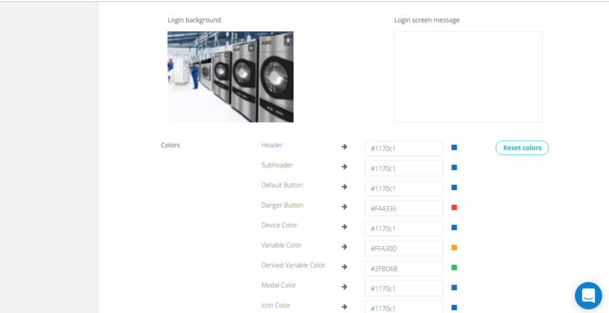Open the orange Variable Color swatch

pyautogui.click(x=454, y=248)
